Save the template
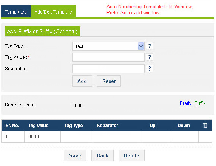 click(75, 155)
